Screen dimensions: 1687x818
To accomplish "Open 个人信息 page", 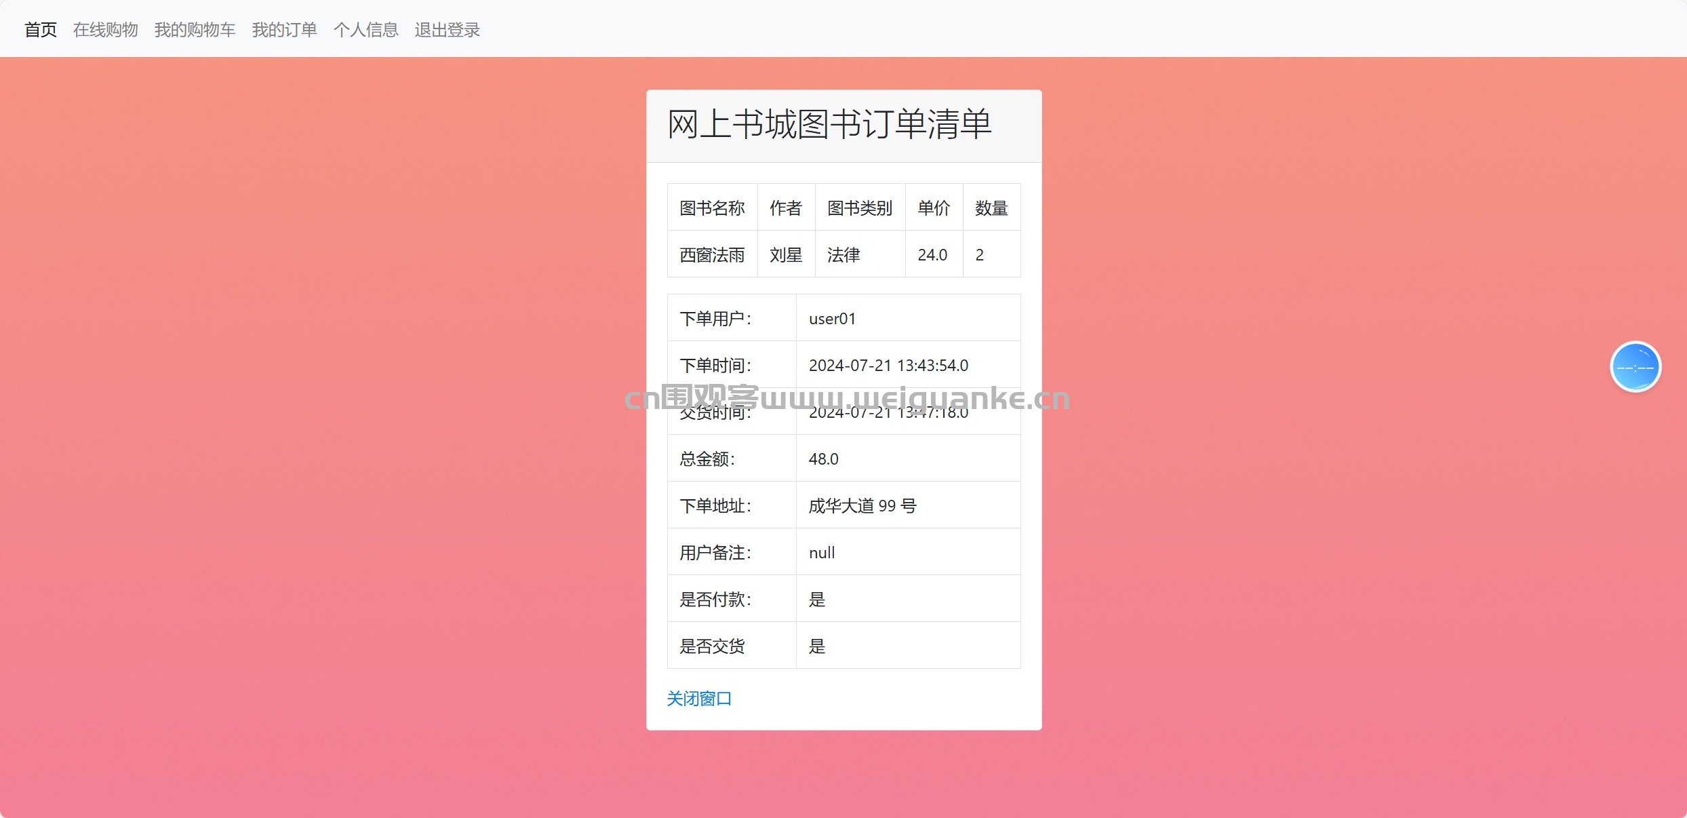I will tap(366, 30).
